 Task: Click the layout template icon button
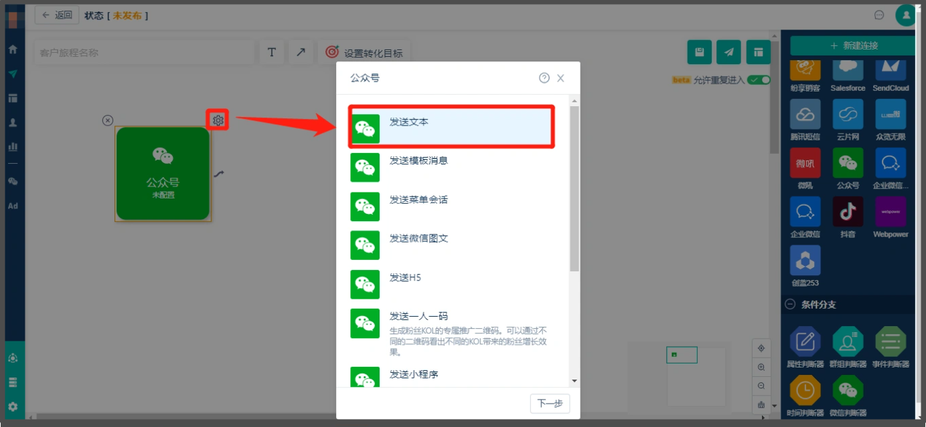coord(758,52)
